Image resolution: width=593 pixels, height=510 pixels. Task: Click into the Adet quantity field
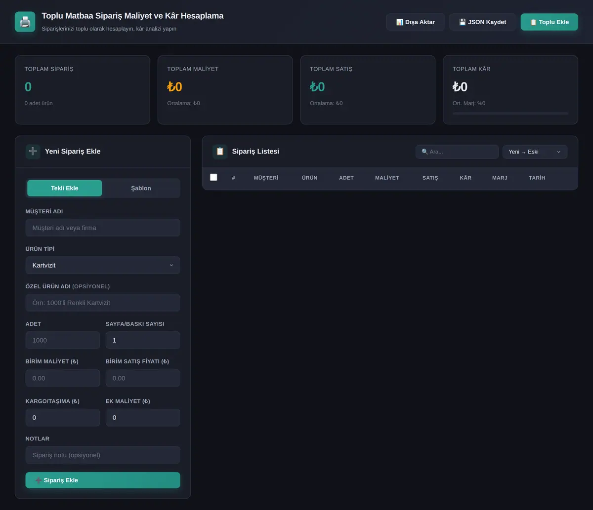(63, 340)
